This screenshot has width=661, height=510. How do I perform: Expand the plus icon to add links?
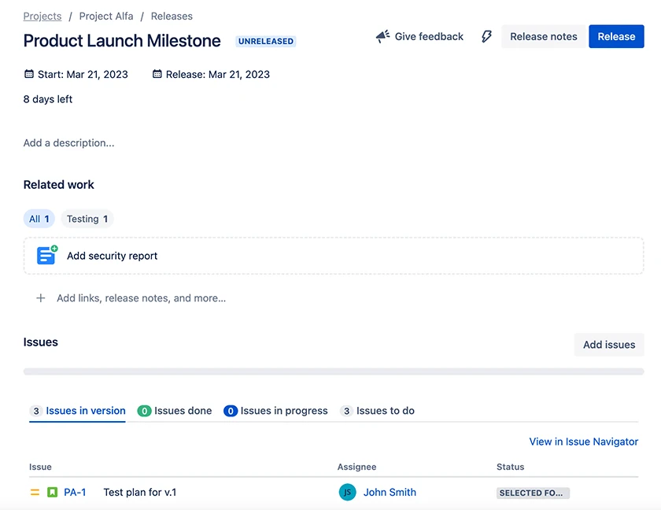(40, 297)
